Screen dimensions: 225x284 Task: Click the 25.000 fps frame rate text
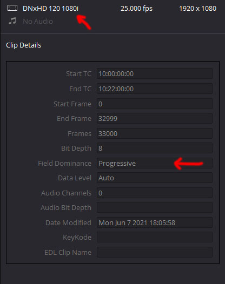(136, 9)
